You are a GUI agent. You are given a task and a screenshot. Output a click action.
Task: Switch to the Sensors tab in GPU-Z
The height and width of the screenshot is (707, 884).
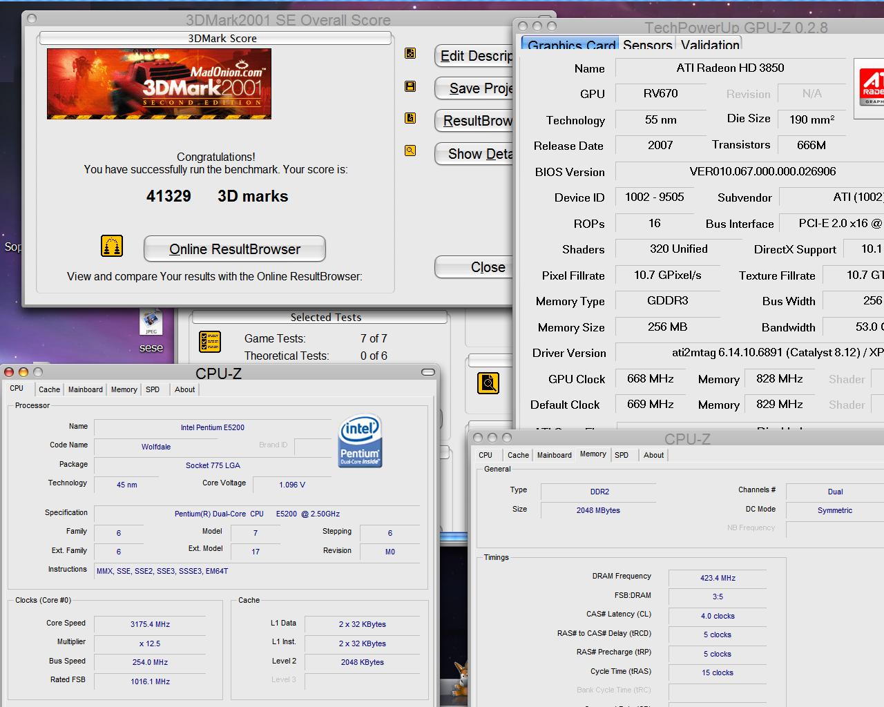(647, 45)
